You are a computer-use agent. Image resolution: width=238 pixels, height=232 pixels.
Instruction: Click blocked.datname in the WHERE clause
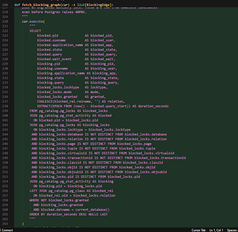(55, 210)
